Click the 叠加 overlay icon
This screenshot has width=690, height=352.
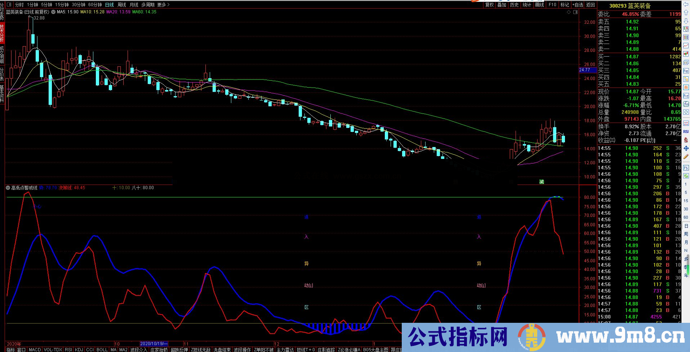click(x=502, y=5)
